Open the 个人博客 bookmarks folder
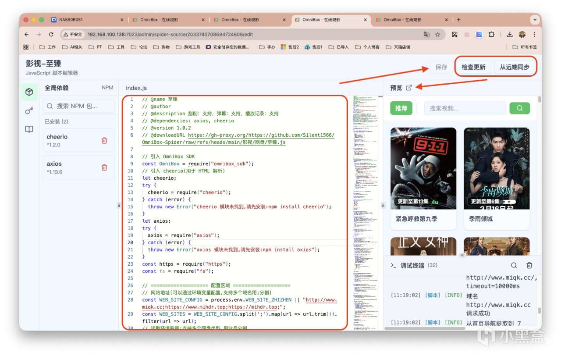This screenshot has width=561, height=356. (x=367, y=47)
